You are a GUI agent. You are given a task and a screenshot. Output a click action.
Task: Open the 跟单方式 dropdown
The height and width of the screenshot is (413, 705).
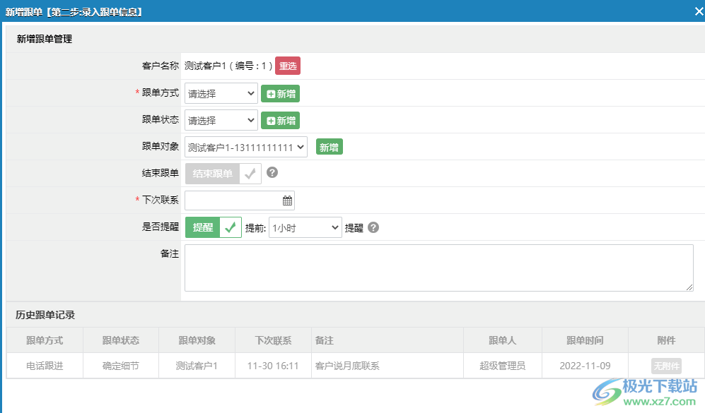(x=221, y=93)
